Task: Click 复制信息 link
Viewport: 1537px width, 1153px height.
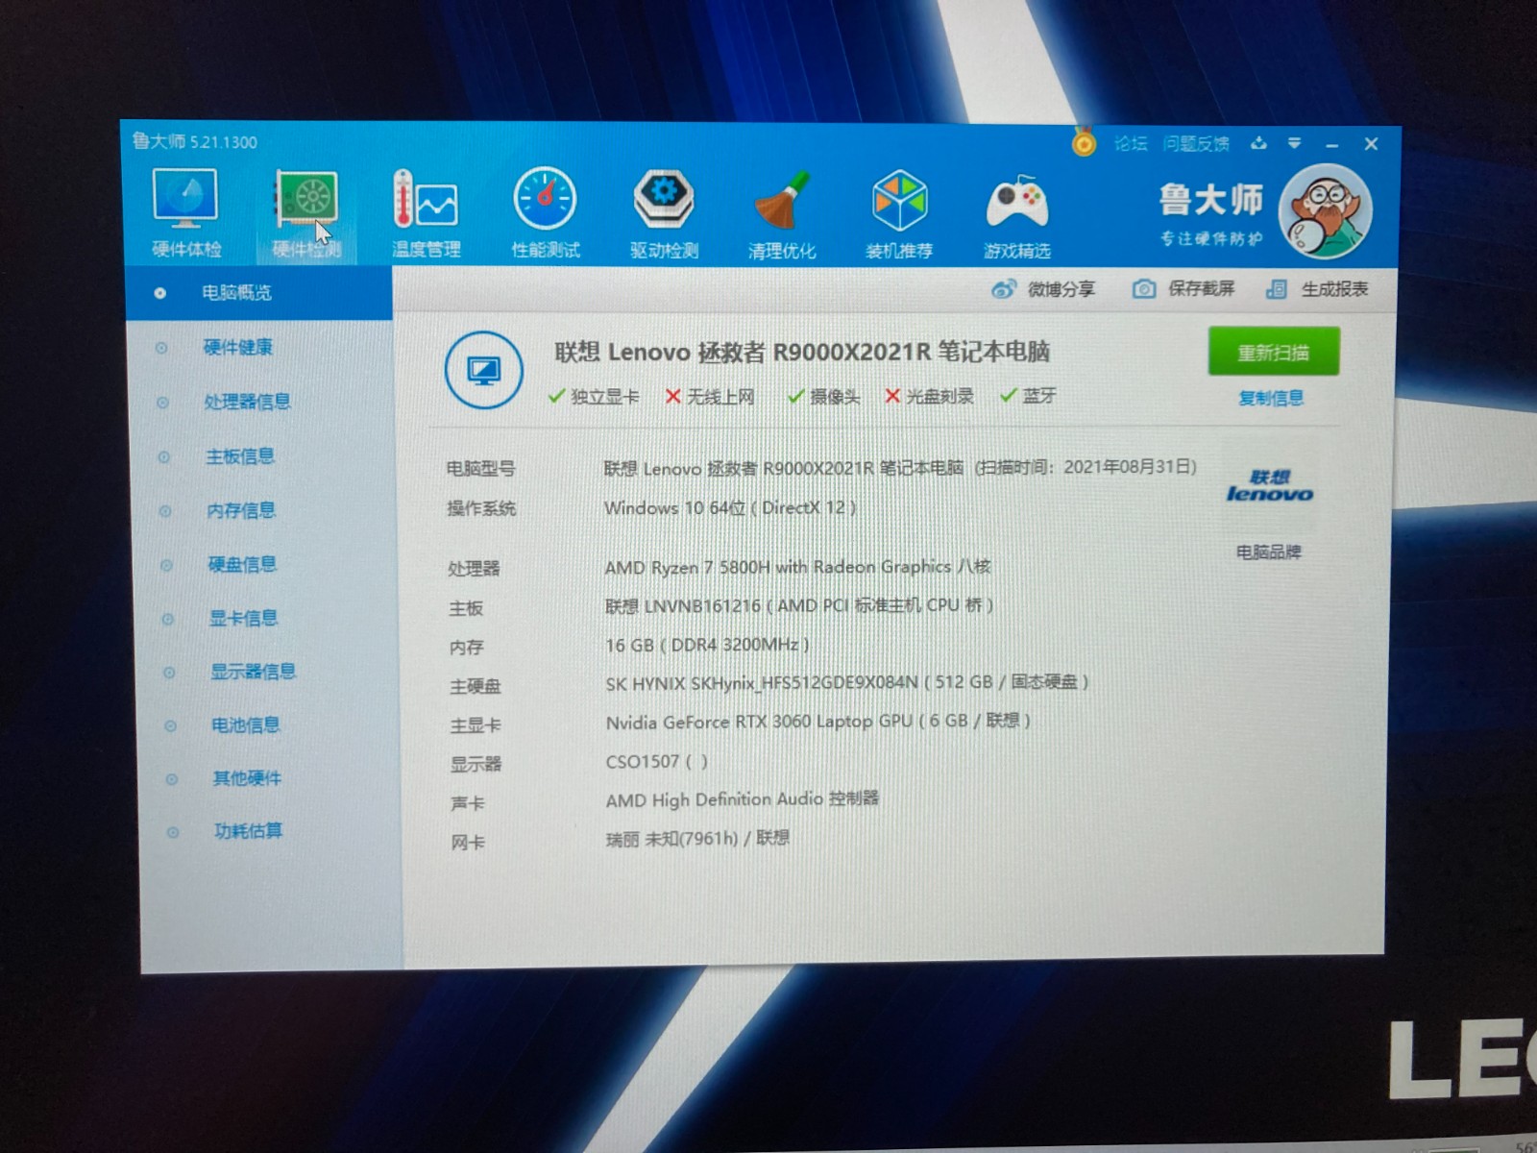Action: [x=1271, y=398]
